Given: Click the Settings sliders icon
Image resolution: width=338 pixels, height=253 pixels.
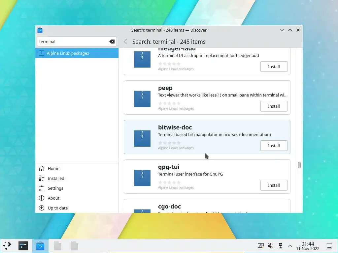Looking at the screenshot, I should [42, 188].
